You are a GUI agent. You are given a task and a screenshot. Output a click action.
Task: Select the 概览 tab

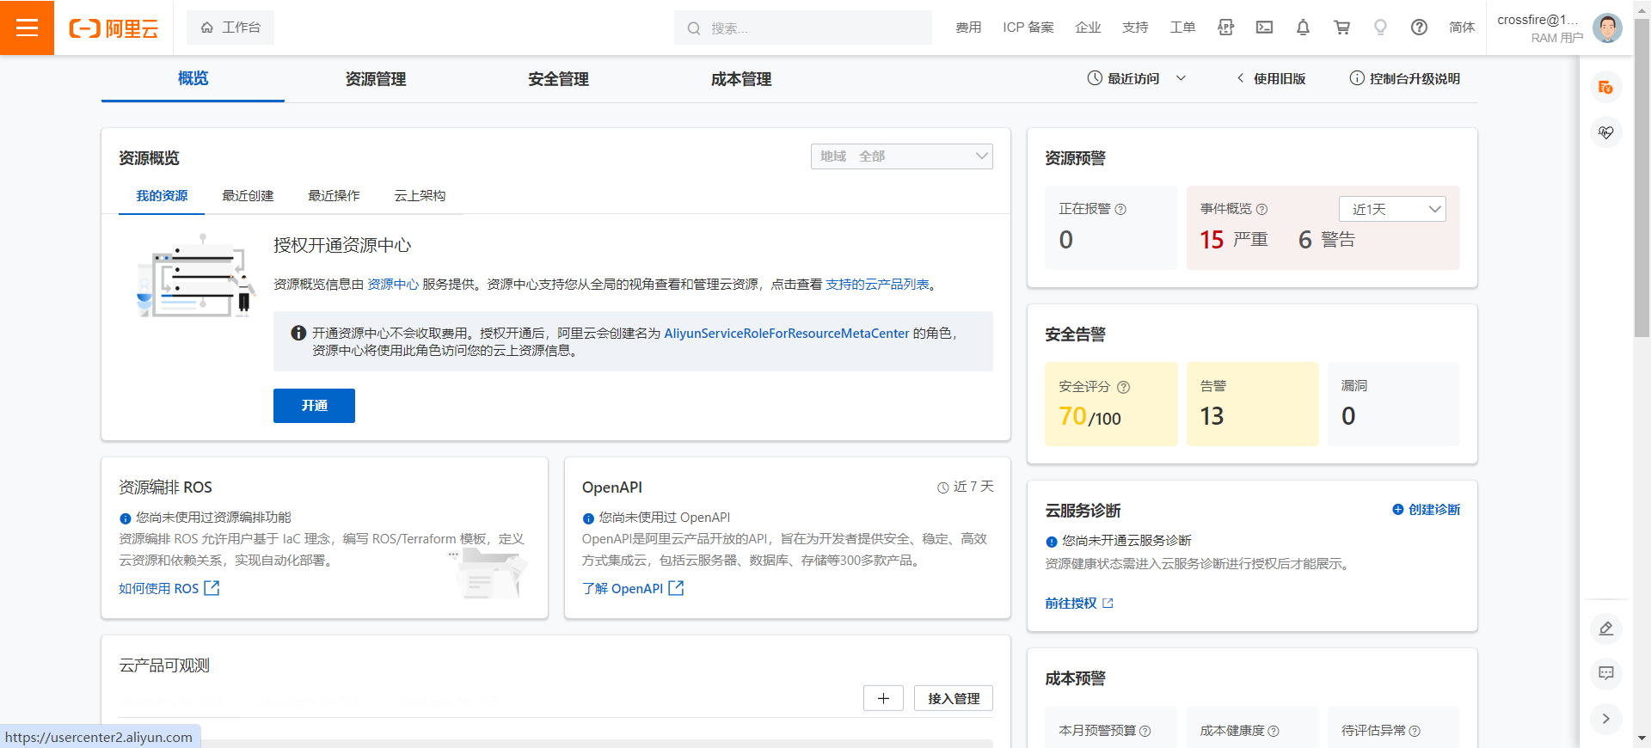(x=193, y=78)
